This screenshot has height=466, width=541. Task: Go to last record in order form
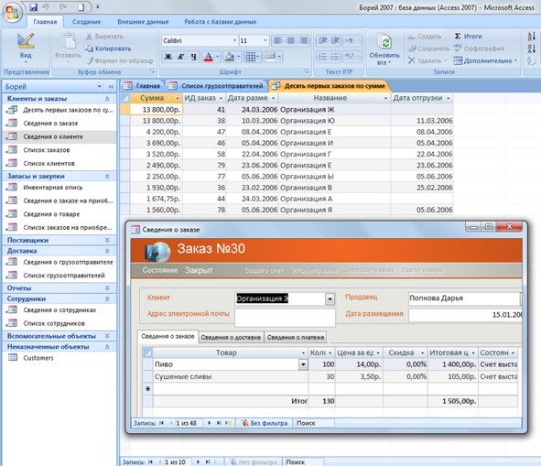[219, 423]
